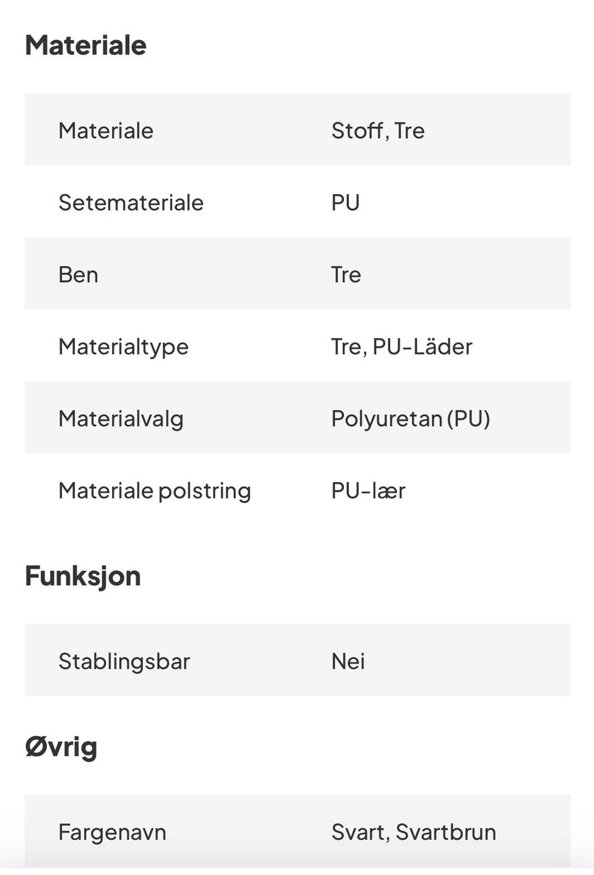Click the Funksjon section heading
Screen dimensions: 594x875
83,577
